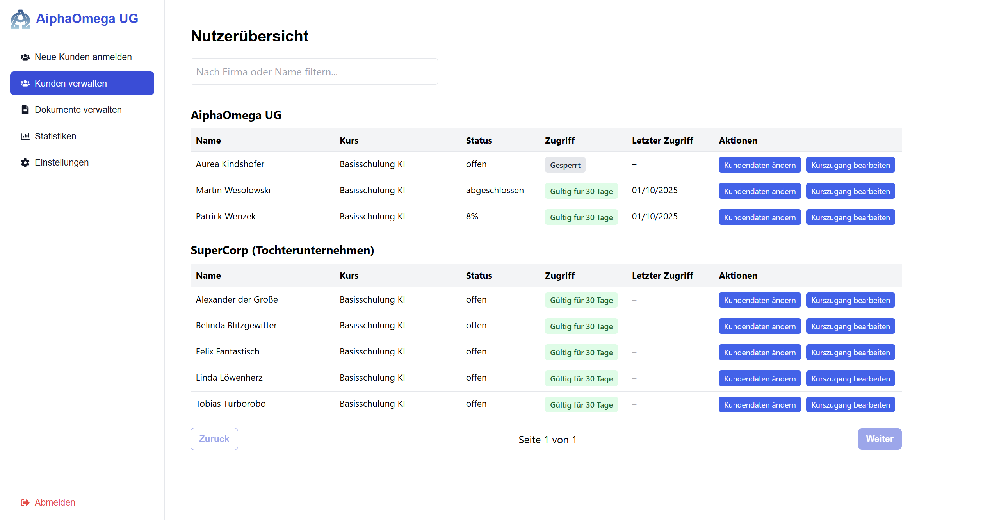Open Statistiken from the sidebar
The height and width of the screenshot is (520, 999).
55,136
